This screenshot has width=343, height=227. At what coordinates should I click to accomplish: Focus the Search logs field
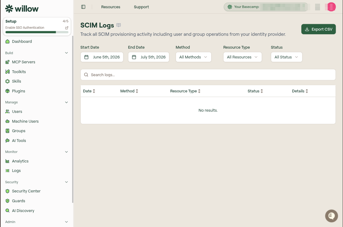(x=208, y=75)
